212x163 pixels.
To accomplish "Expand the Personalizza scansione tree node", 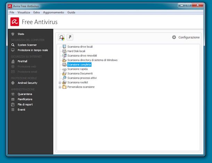I will coord(60,87).
